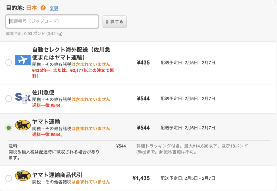Click the ¥1,435 cash-on-delivery price
Viewport: 277px width, 191px height.
(x=141, y=178)
